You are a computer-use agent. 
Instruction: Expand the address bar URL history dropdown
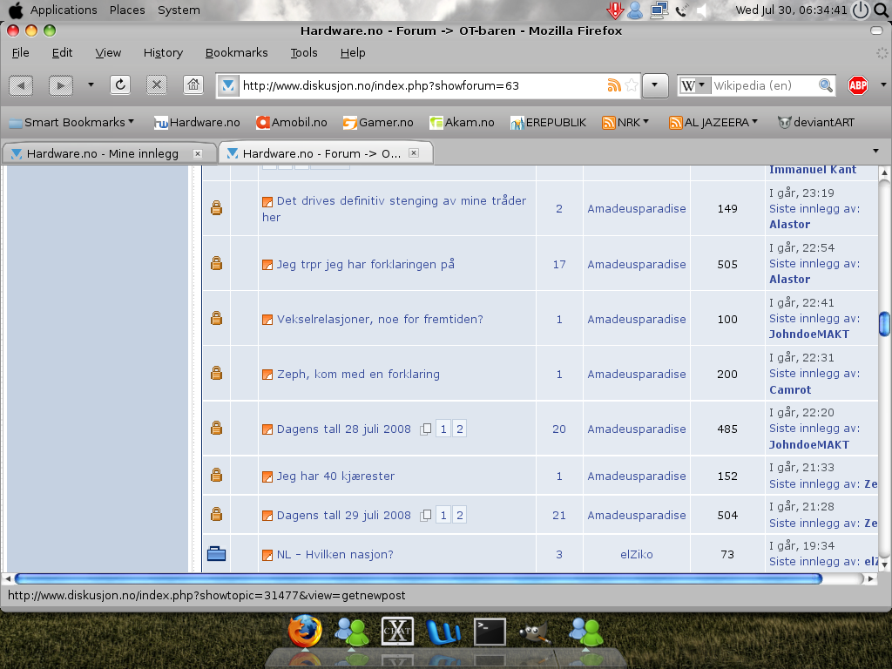[x=655, y=85]
